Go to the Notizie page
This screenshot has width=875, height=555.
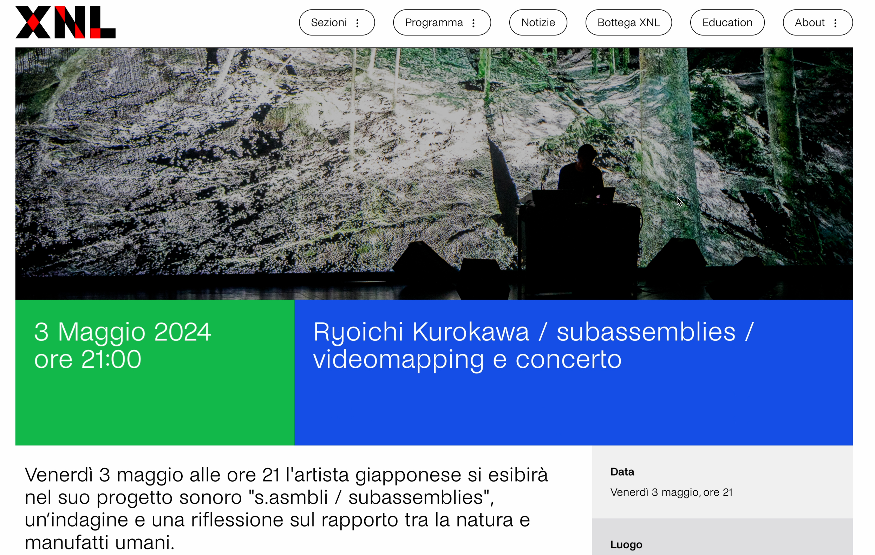pos(538,22)
